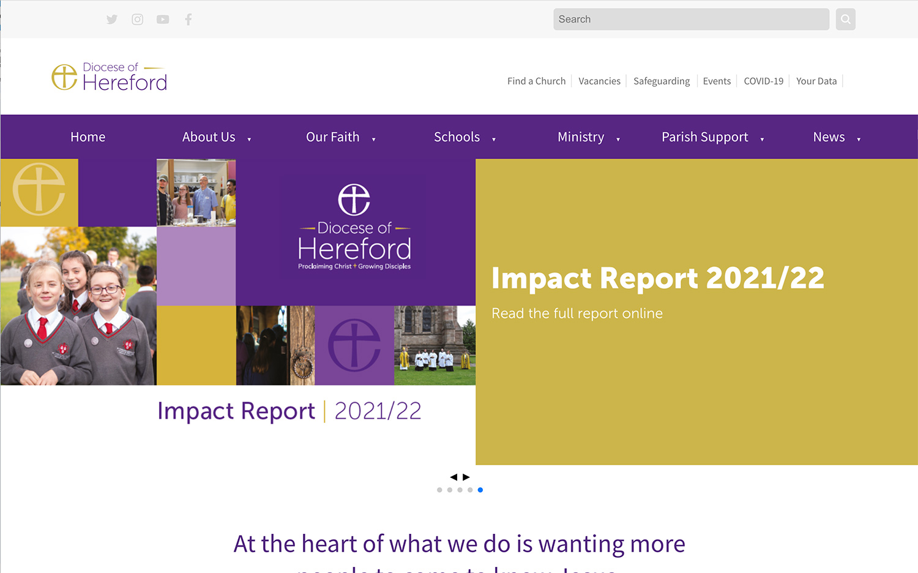Select the fourth carousel dot
918x573 pixels.
click(x=470, y=490)
